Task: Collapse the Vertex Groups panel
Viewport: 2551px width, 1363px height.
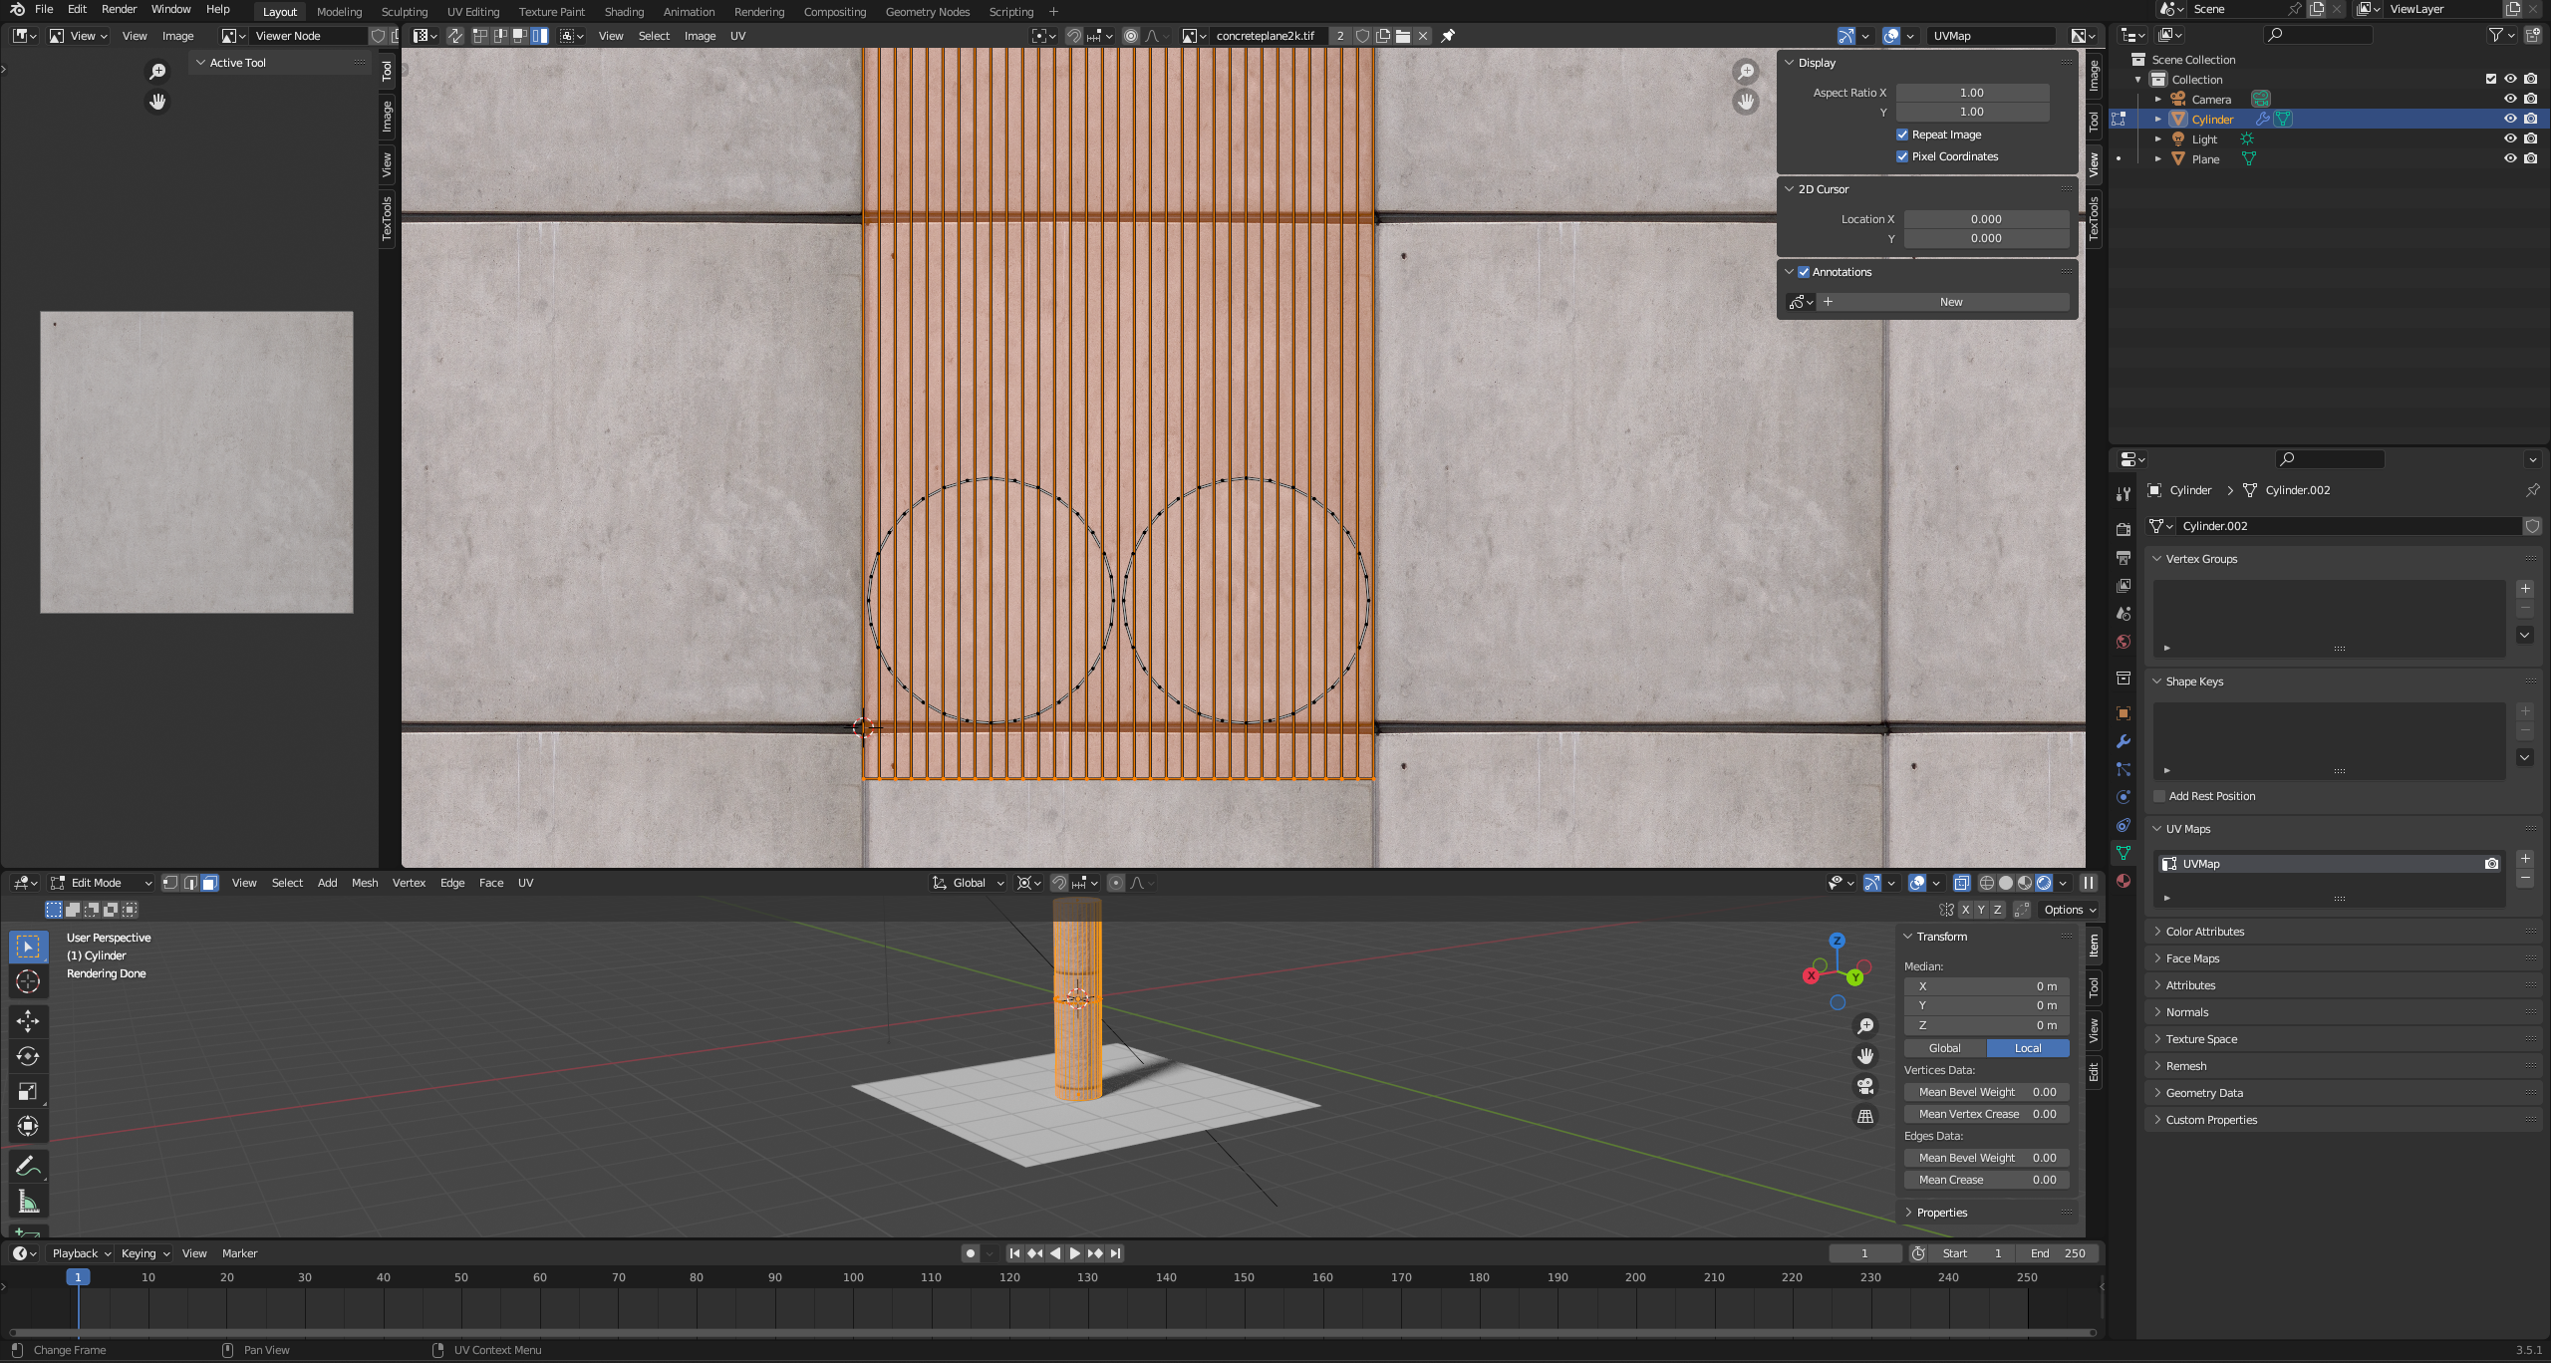Action: 2157,559
